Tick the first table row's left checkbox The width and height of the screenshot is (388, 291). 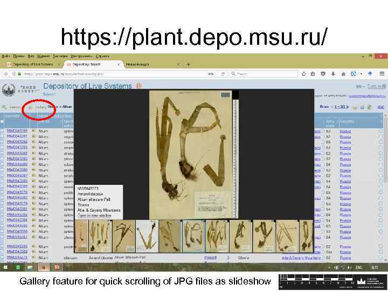tap(2, 130)
